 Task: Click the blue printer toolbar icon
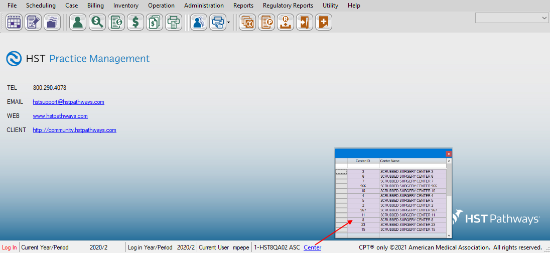(218, 23)
